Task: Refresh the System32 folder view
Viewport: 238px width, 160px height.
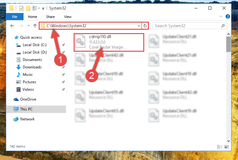Action: coord(145,26)
